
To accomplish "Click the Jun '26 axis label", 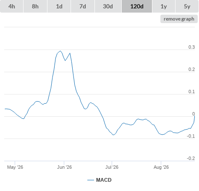I will [x=64, y=167].
